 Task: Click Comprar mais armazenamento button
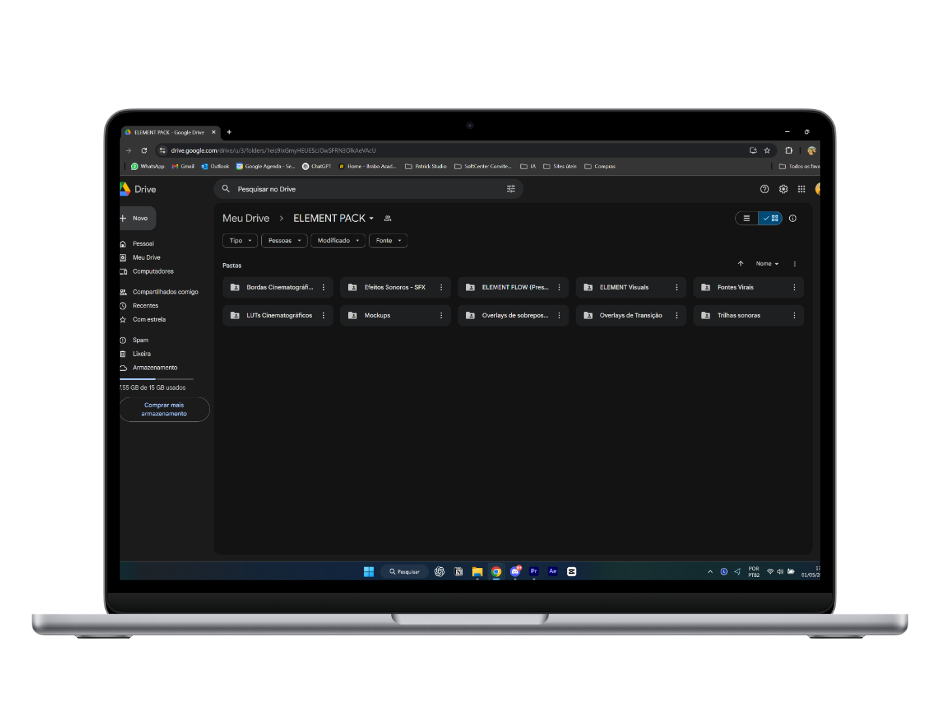tap(164, 409)
